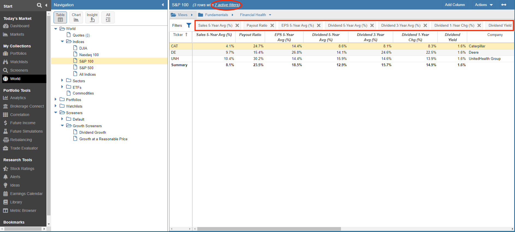Remove EPS 5-Year Avg filter
The height and width of the screenshot is (232, 515).
(x=319, y=25)
